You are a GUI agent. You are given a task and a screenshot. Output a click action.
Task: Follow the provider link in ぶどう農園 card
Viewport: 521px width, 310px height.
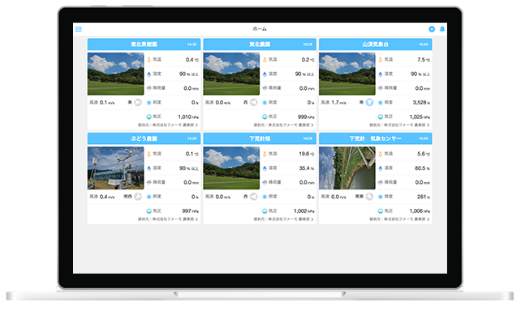pyautogui.click(x=168, y=219)
